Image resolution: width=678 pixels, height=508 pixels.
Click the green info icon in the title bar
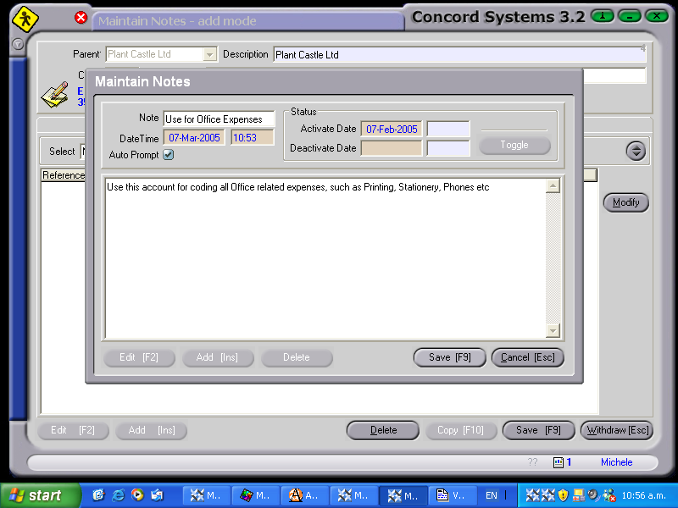click(x=602, y=15)
